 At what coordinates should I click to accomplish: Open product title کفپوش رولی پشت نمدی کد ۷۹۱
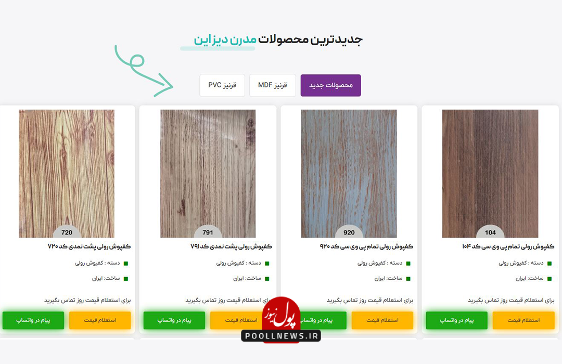(231, 246)
